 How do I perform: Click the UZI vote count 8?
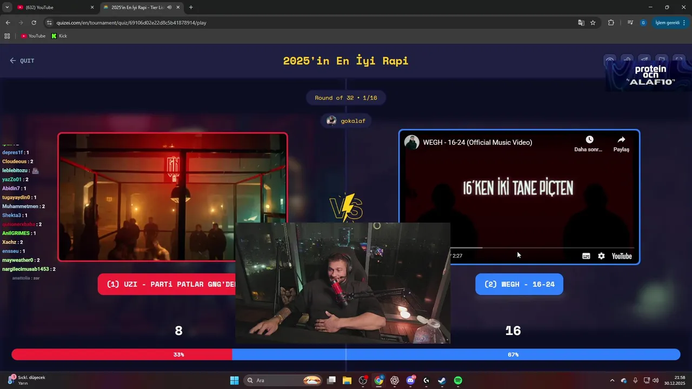point(178,331)
